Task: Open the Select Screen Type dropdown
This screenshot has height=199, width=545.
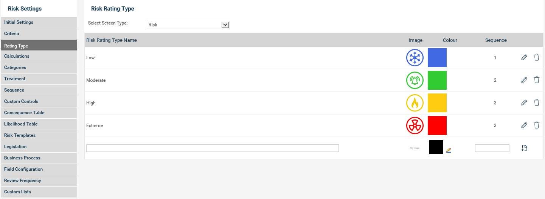Action: coord(188,25)
